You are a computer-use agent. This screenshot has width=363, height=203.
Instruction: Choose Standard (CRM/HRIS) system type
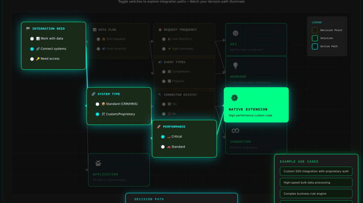tap(98, 104)
